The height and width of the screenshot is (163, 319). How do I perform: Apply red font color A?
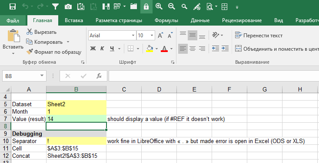click(164, 49)
